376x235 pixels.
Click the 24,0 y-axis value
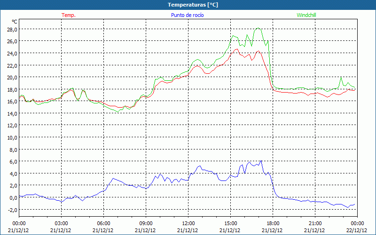coord(12,53)
